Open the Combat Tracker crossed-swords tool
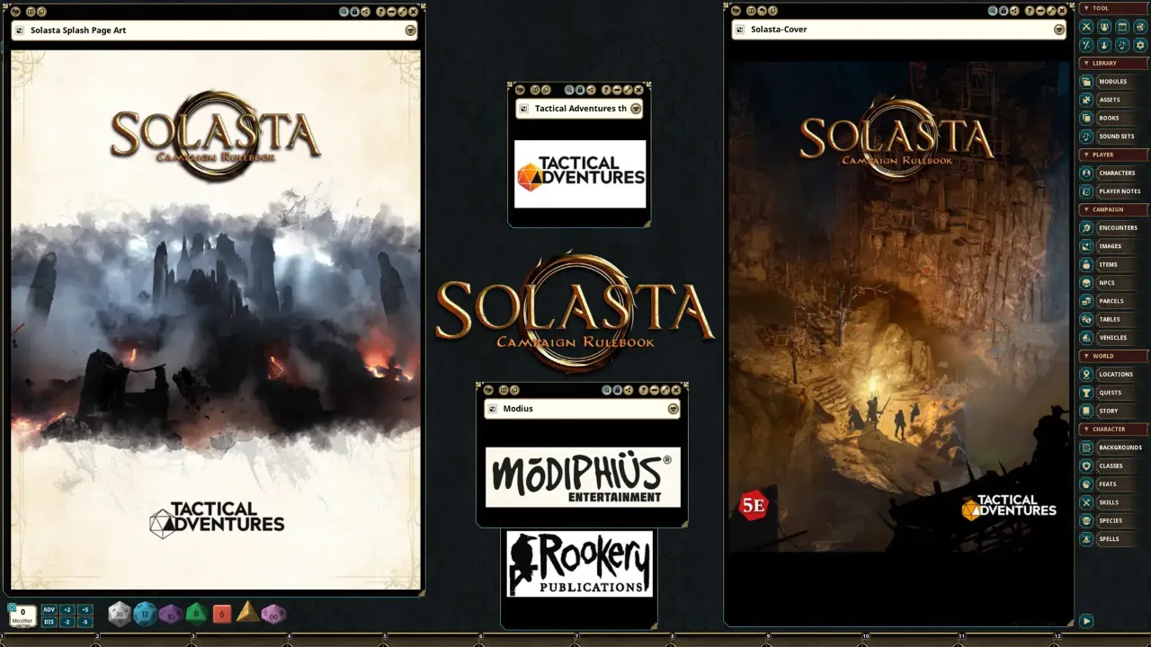 (1086, 27)
